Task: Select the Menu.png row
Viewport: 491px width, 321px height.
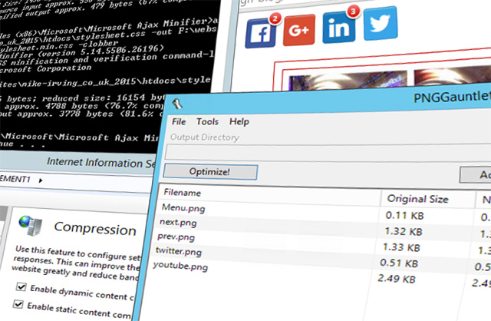Action: [183, 207]
